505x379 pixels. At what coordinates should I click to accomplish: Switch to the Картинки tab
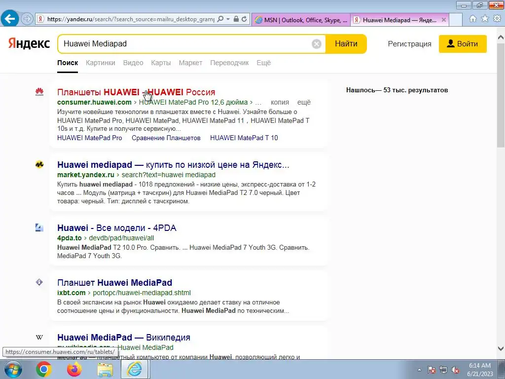pyautogui.click(x=101, y=63)
